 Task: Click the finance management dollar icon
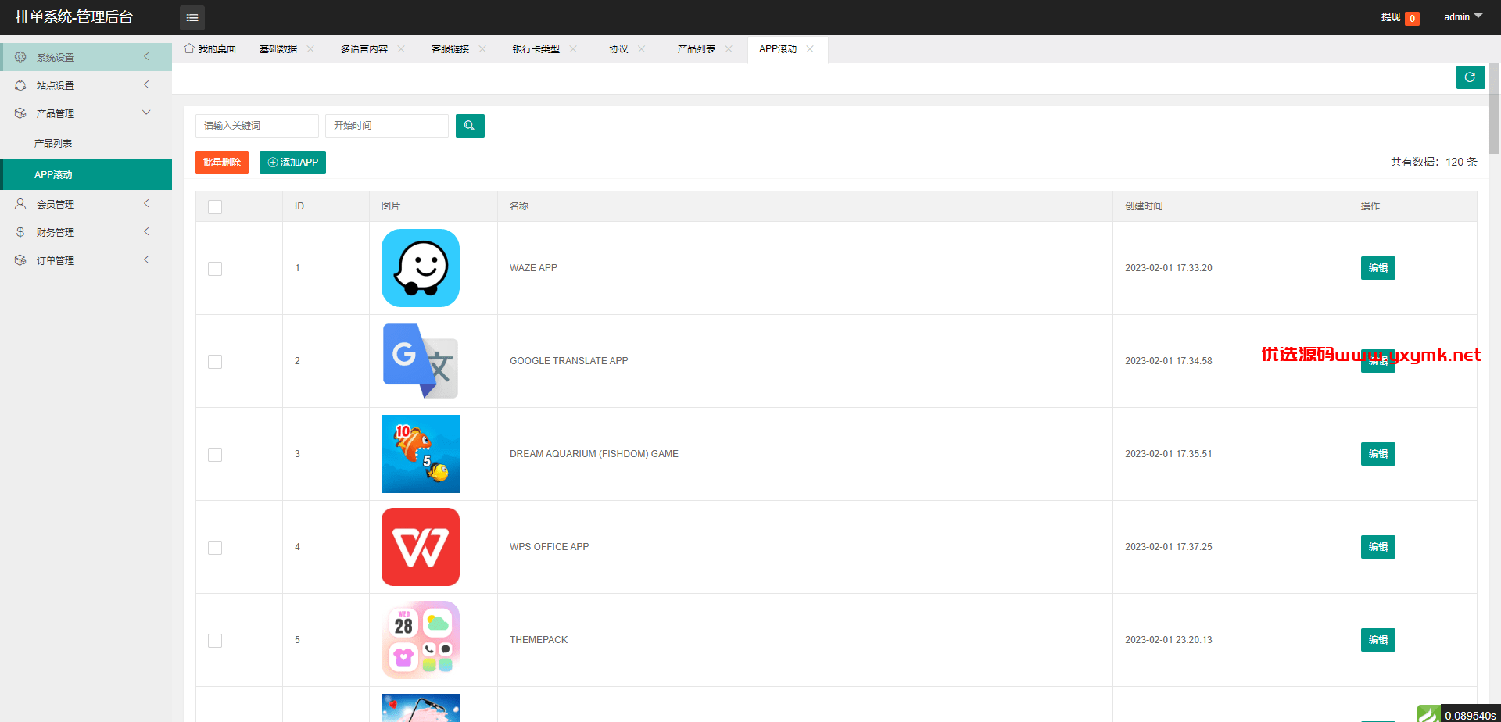click(20, 232)
